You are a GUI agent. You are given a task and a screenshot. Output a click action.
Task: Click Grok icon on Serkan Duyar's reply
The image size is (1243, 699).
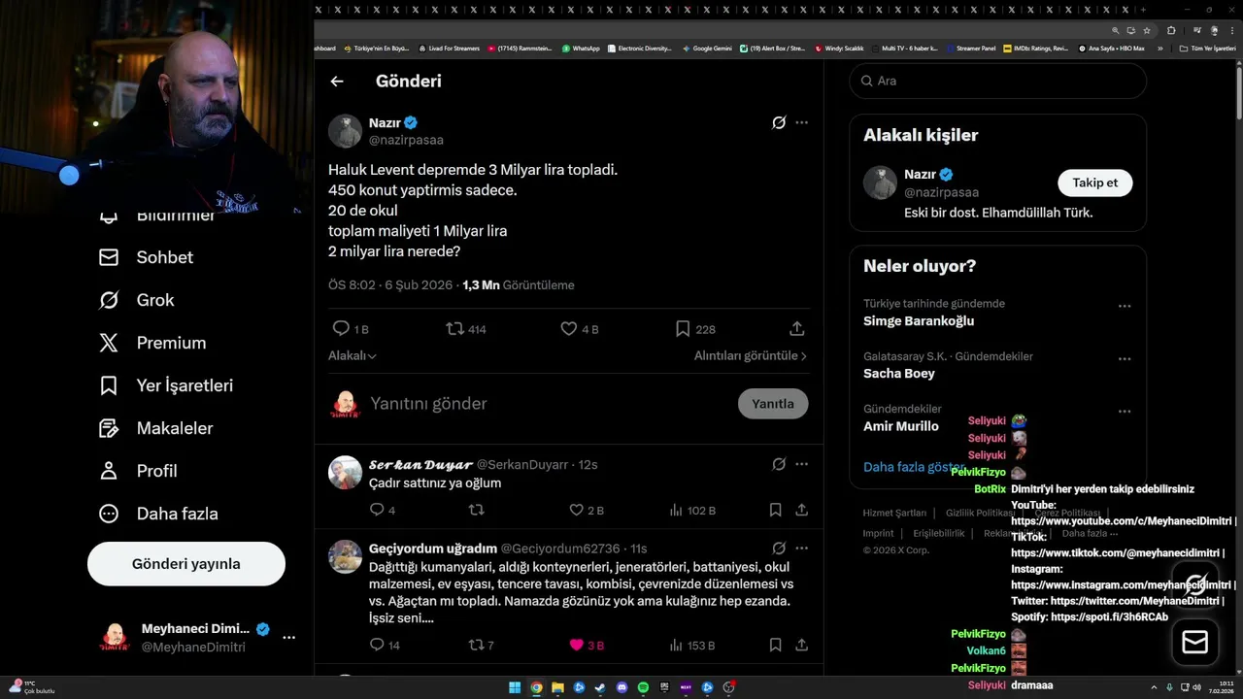pos(779,464)
